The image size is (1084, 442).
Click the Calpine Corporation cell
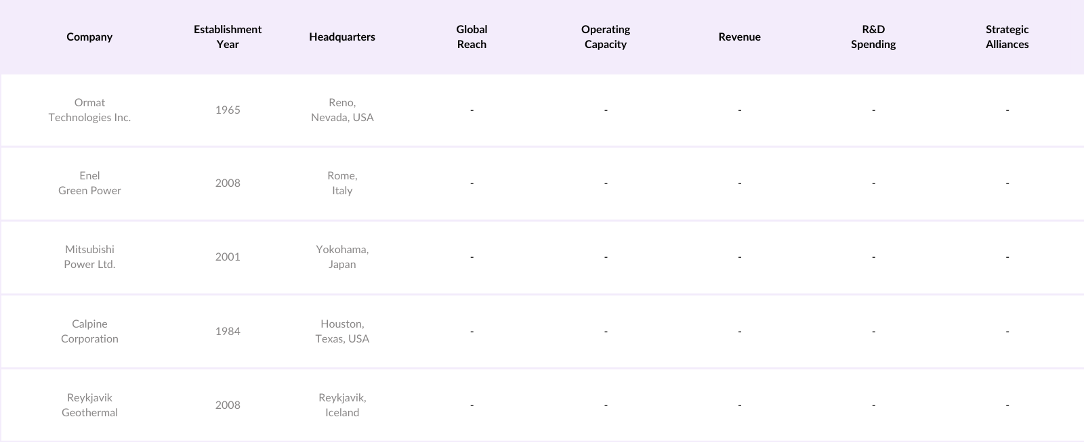pos(89,332)
